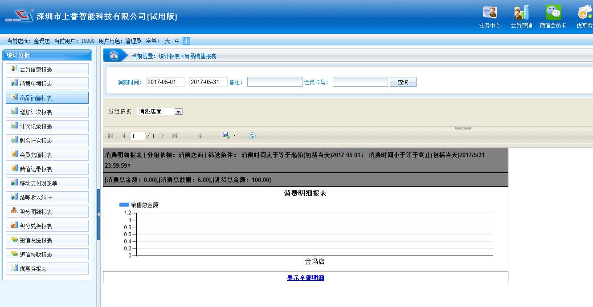Go to the last report page
593x307 pixels.
pos(174,136)
